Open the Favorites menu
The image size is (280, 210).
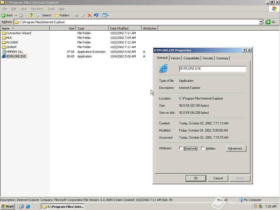(37, 9)
